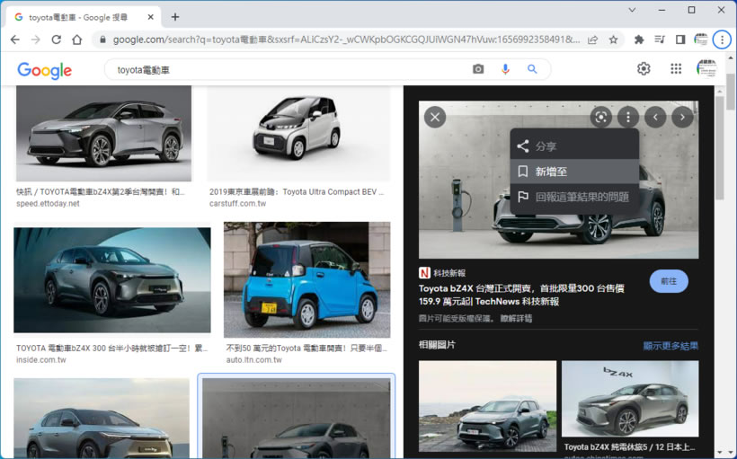Open Chrome profile avatar in toolbar

coord(701,40)
